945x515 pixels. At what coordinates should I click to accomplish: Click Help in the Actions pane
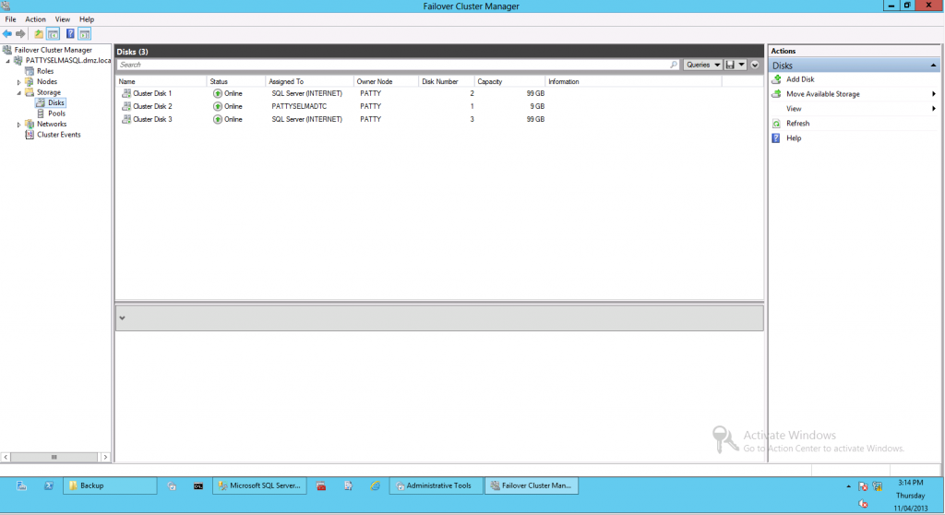793,138
